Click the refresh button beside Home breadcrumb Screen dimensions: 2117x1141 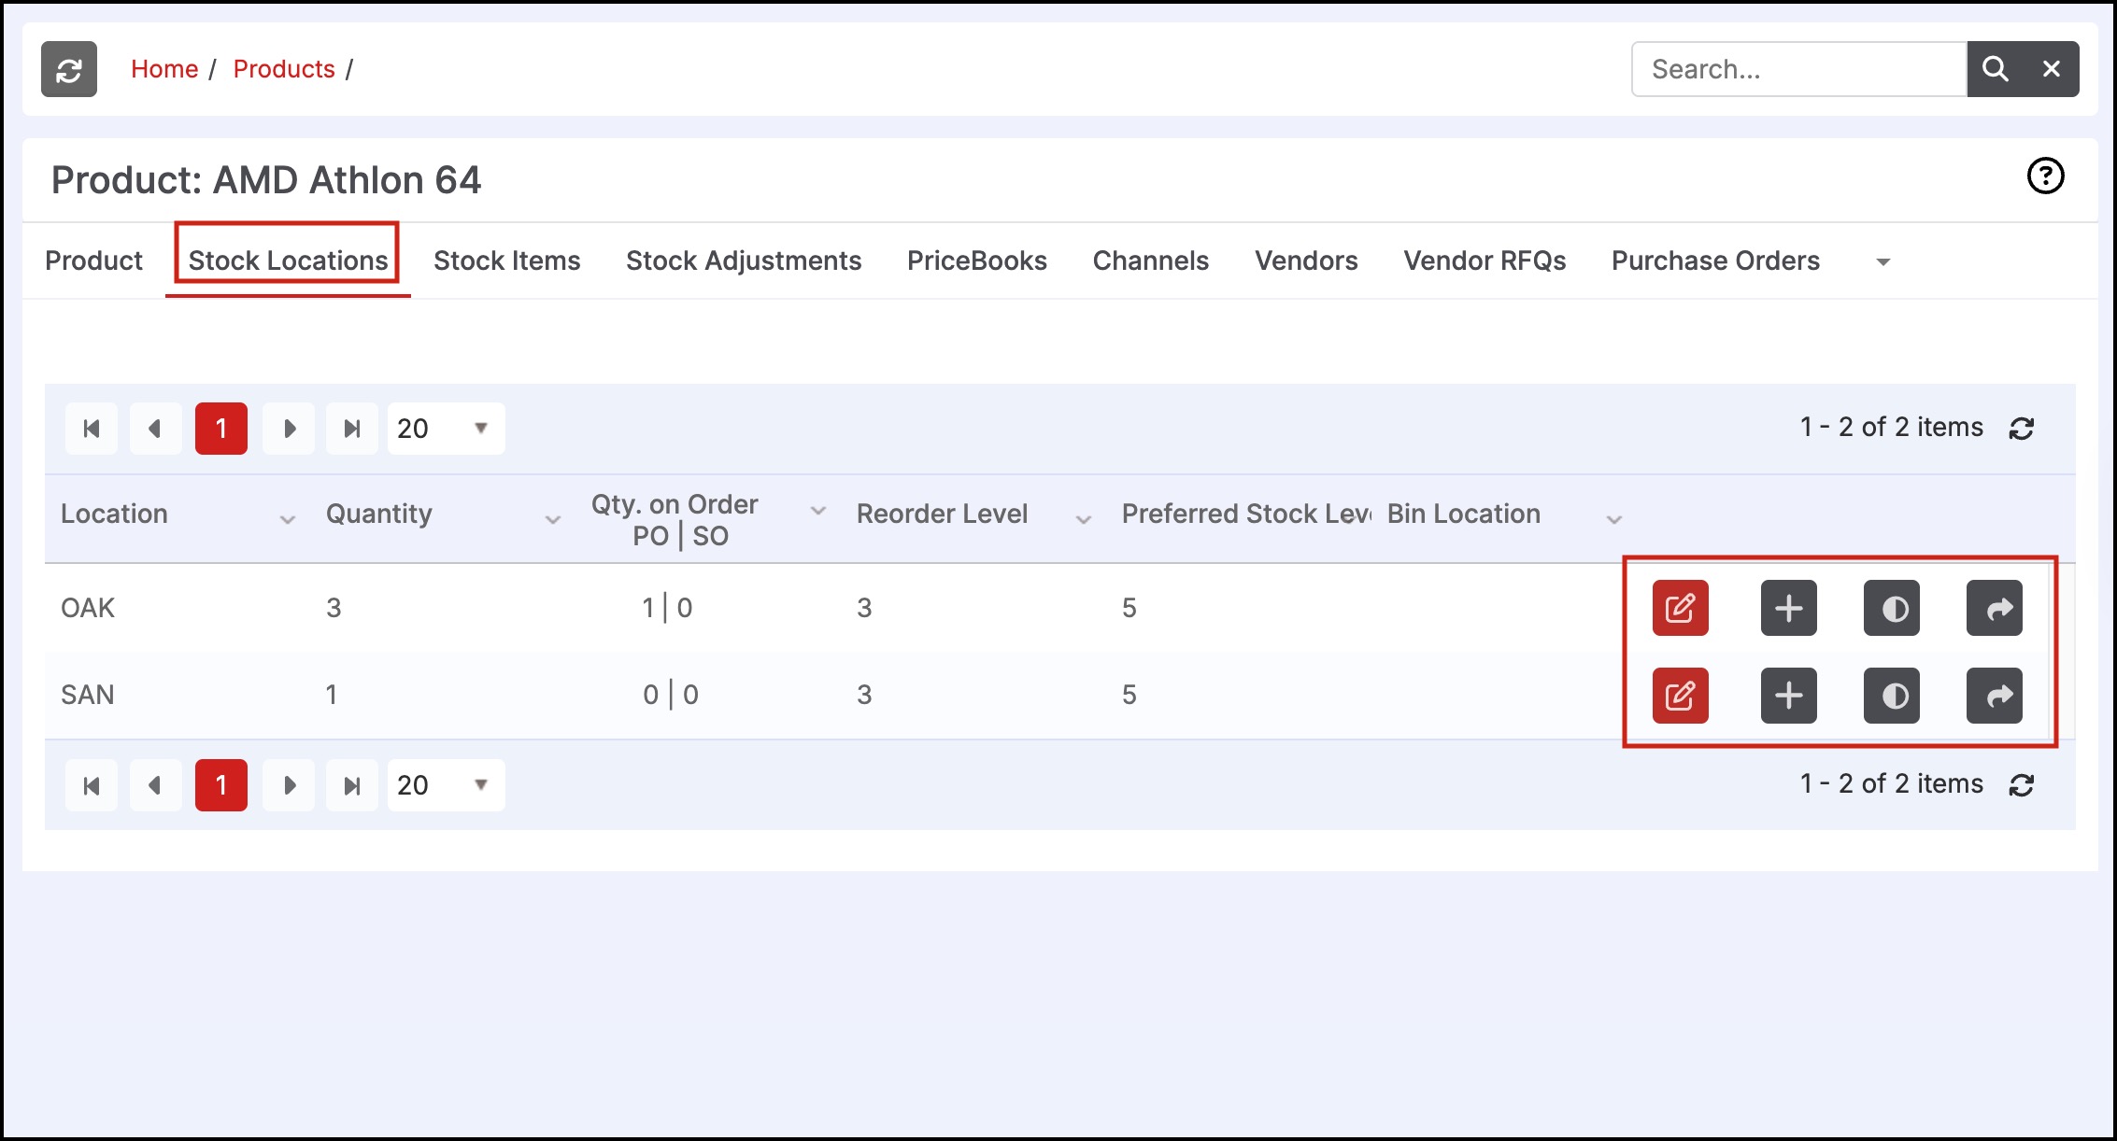pos(69,69)
